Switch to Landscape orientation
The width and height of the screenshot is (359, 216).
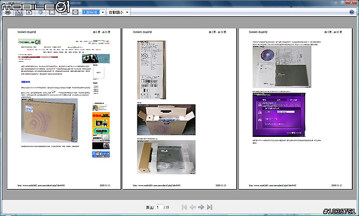tap(29, 12)
